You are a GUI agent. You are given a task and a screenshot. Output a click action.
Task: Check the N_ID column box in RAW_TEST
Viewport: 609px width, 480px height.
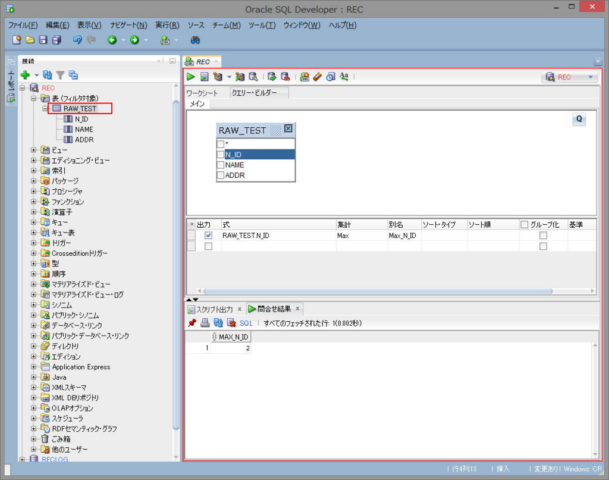(x=221, y=155)
